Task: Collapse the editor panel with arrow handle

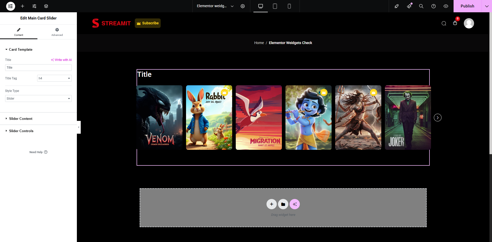Action: click(x=79, y=127)
